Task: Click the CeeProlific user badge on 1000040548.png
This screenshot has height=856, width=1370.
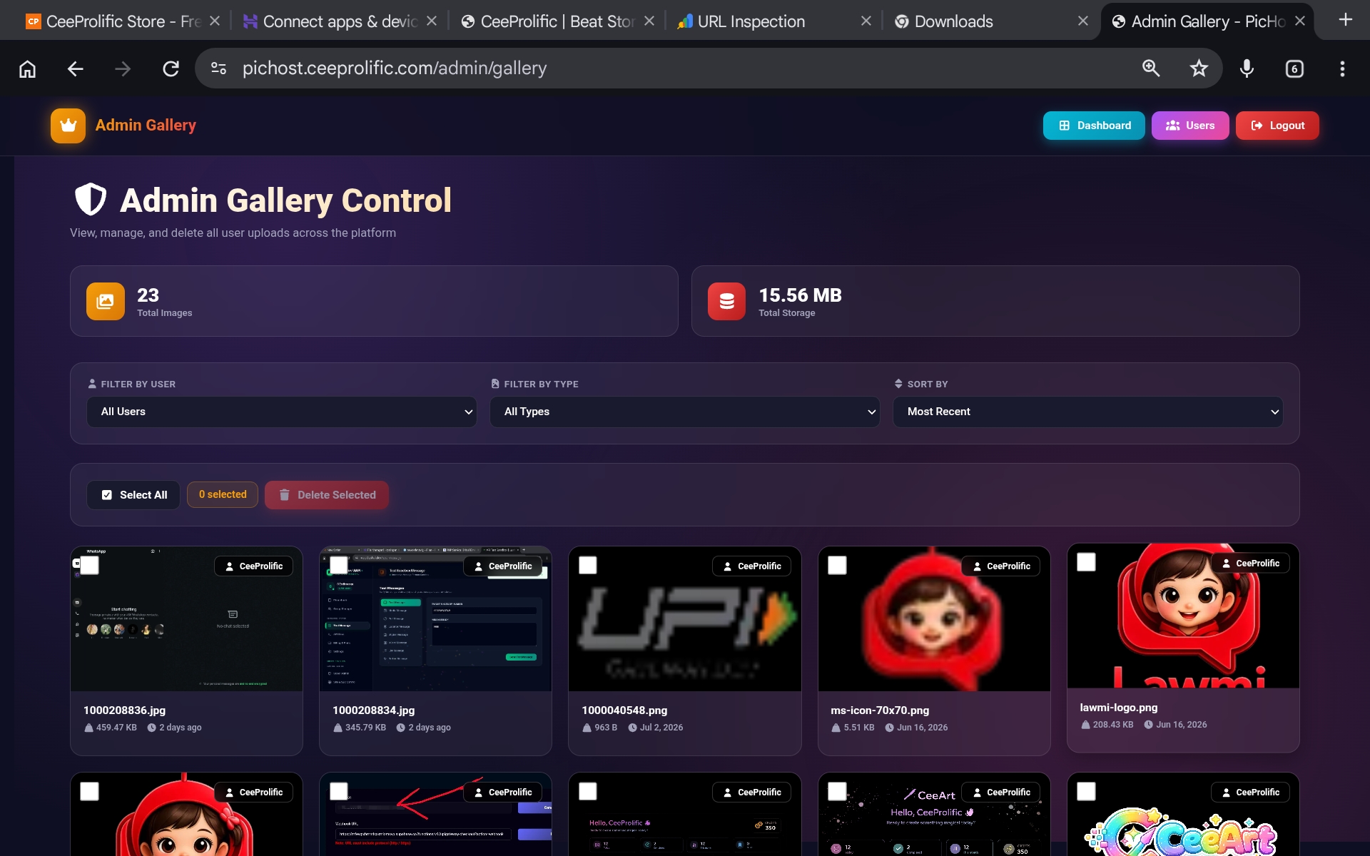Action: pyautogui.click(x=752, y=566)
